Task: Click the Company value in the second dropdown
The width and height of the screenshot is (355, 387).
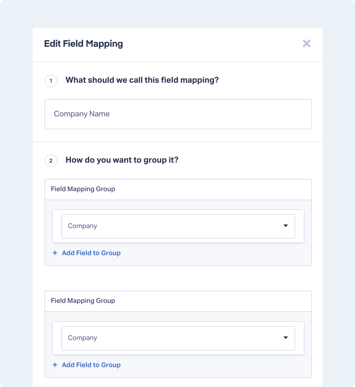Action: [83, 337]
